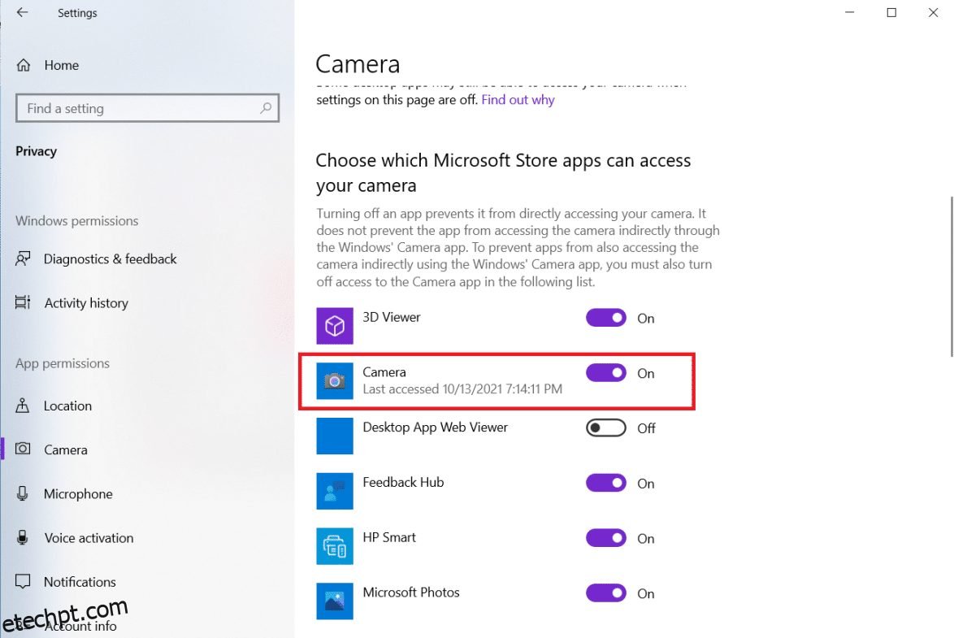954x638 pixels.
Task: Click the Windows permissions section label
Action: click(76, 220)
